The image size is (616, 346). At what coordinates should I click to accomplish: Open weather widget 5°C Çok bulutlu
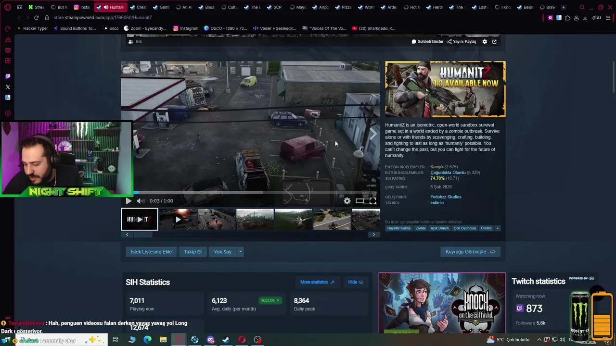[x=508, y=340]
